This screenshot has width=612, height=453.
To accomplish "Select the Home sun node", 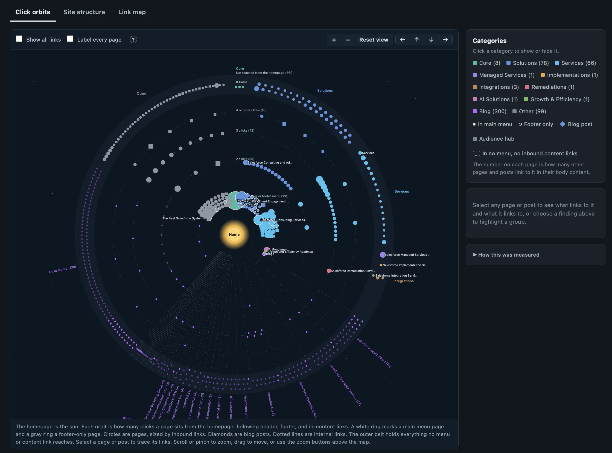I will [x=234, y=234].
